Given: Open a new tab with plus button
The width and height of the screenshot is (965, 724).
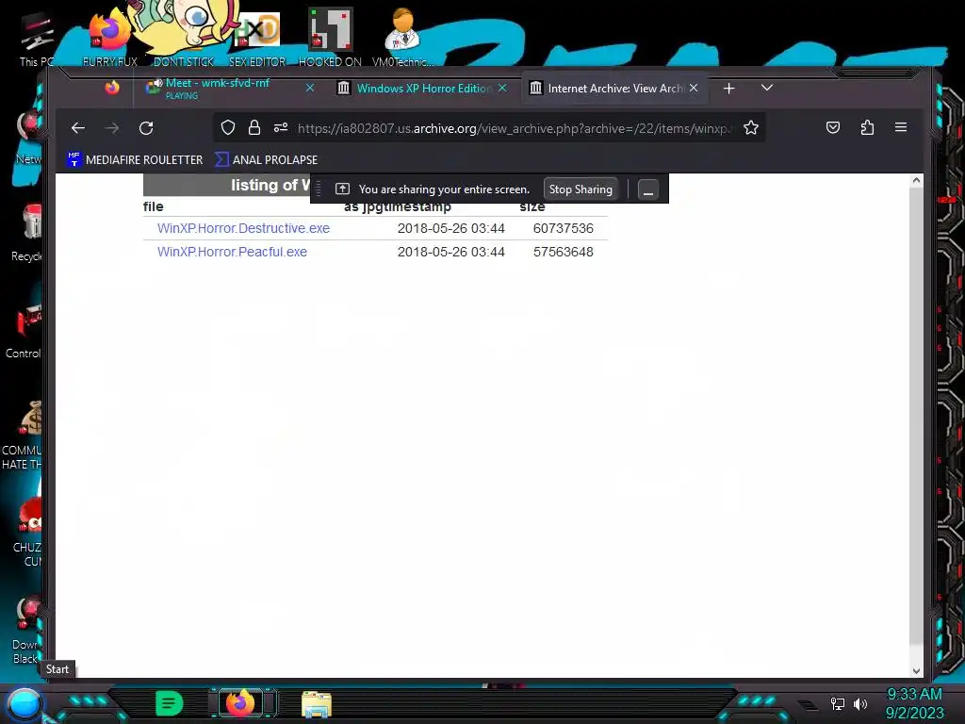Looking at the screenshot, I should click(728, 89).
